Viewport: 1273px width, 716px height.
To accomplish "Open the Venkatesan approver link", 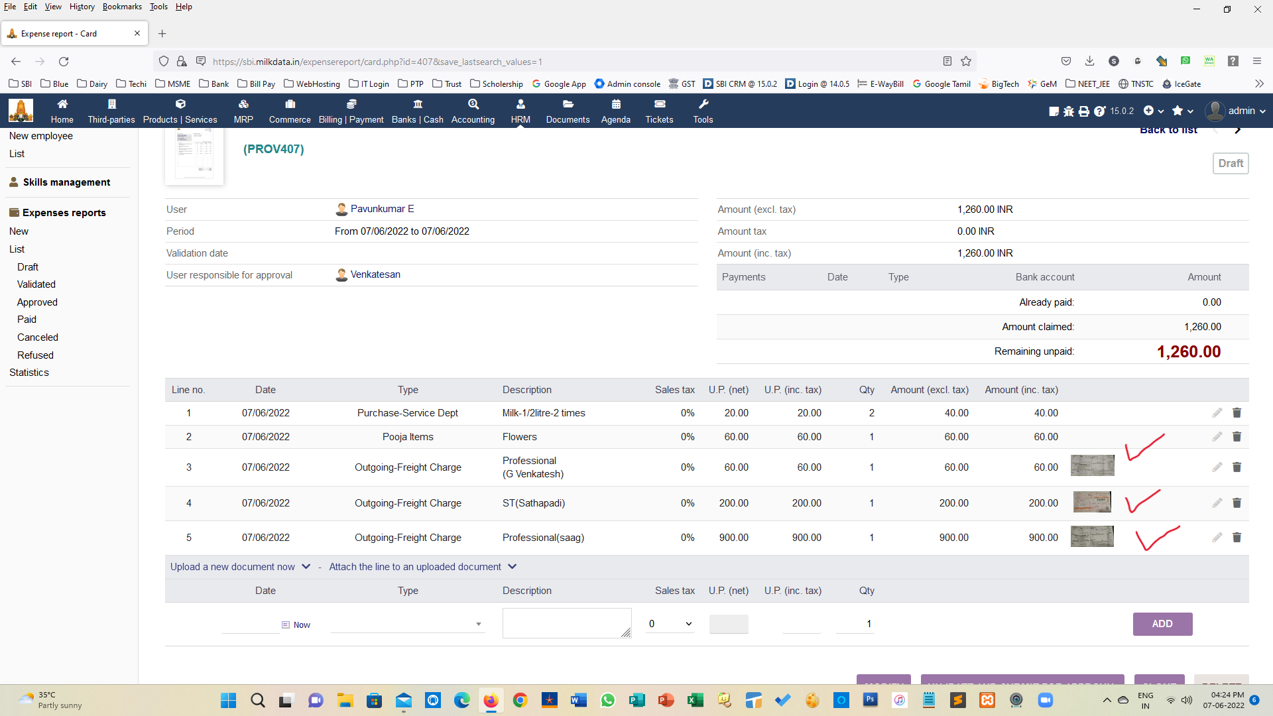I will pos(375,274).
